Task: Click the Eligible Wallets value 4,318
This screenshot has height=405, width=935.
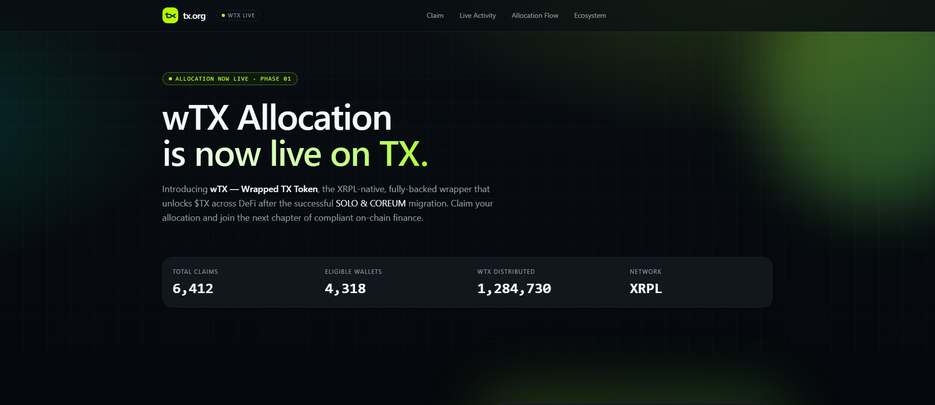Action: [x=345, y=289]
